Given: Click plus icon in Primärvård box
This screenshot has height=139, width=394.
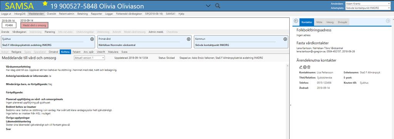Looking at the screenshot, I should point(188,39).
